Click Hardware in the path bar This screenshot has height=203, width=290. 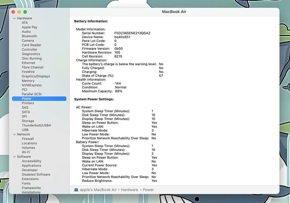pos(129,190)
